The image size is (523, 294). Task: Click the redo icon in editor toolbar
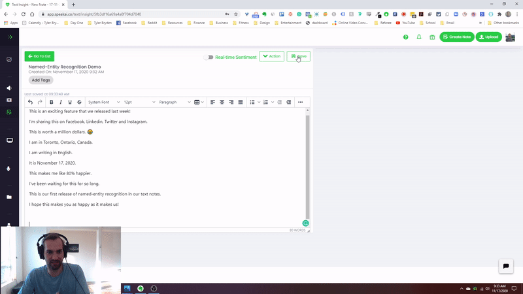point(40,102)
